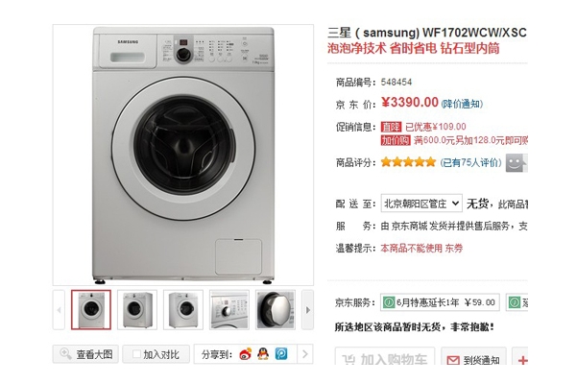The image size is (576, 384).
Task: Share via the blue Tencent Weibo icon
Action: [x=281, y=353]
